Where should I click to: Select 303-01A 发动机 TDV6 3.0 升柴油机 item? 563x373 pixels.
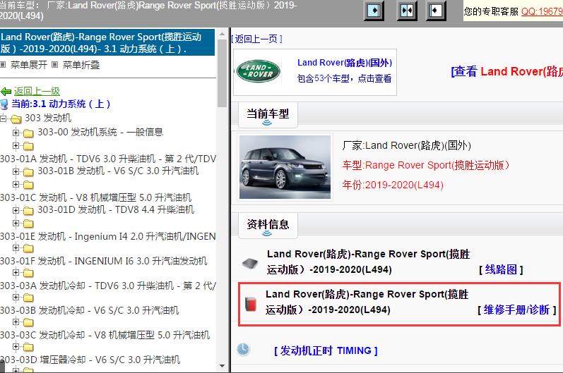point(108,159)
